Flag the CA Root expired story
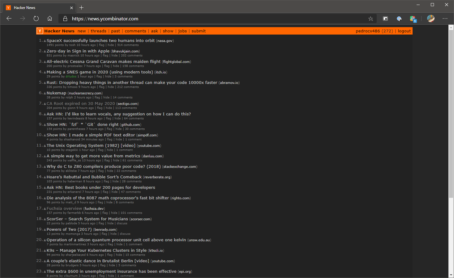The height and width of the screenshot is (278, 454). pos(100,108)
